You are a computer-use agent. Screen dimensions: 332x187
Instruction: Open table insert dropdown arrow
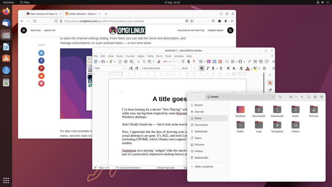coord(205,62)
